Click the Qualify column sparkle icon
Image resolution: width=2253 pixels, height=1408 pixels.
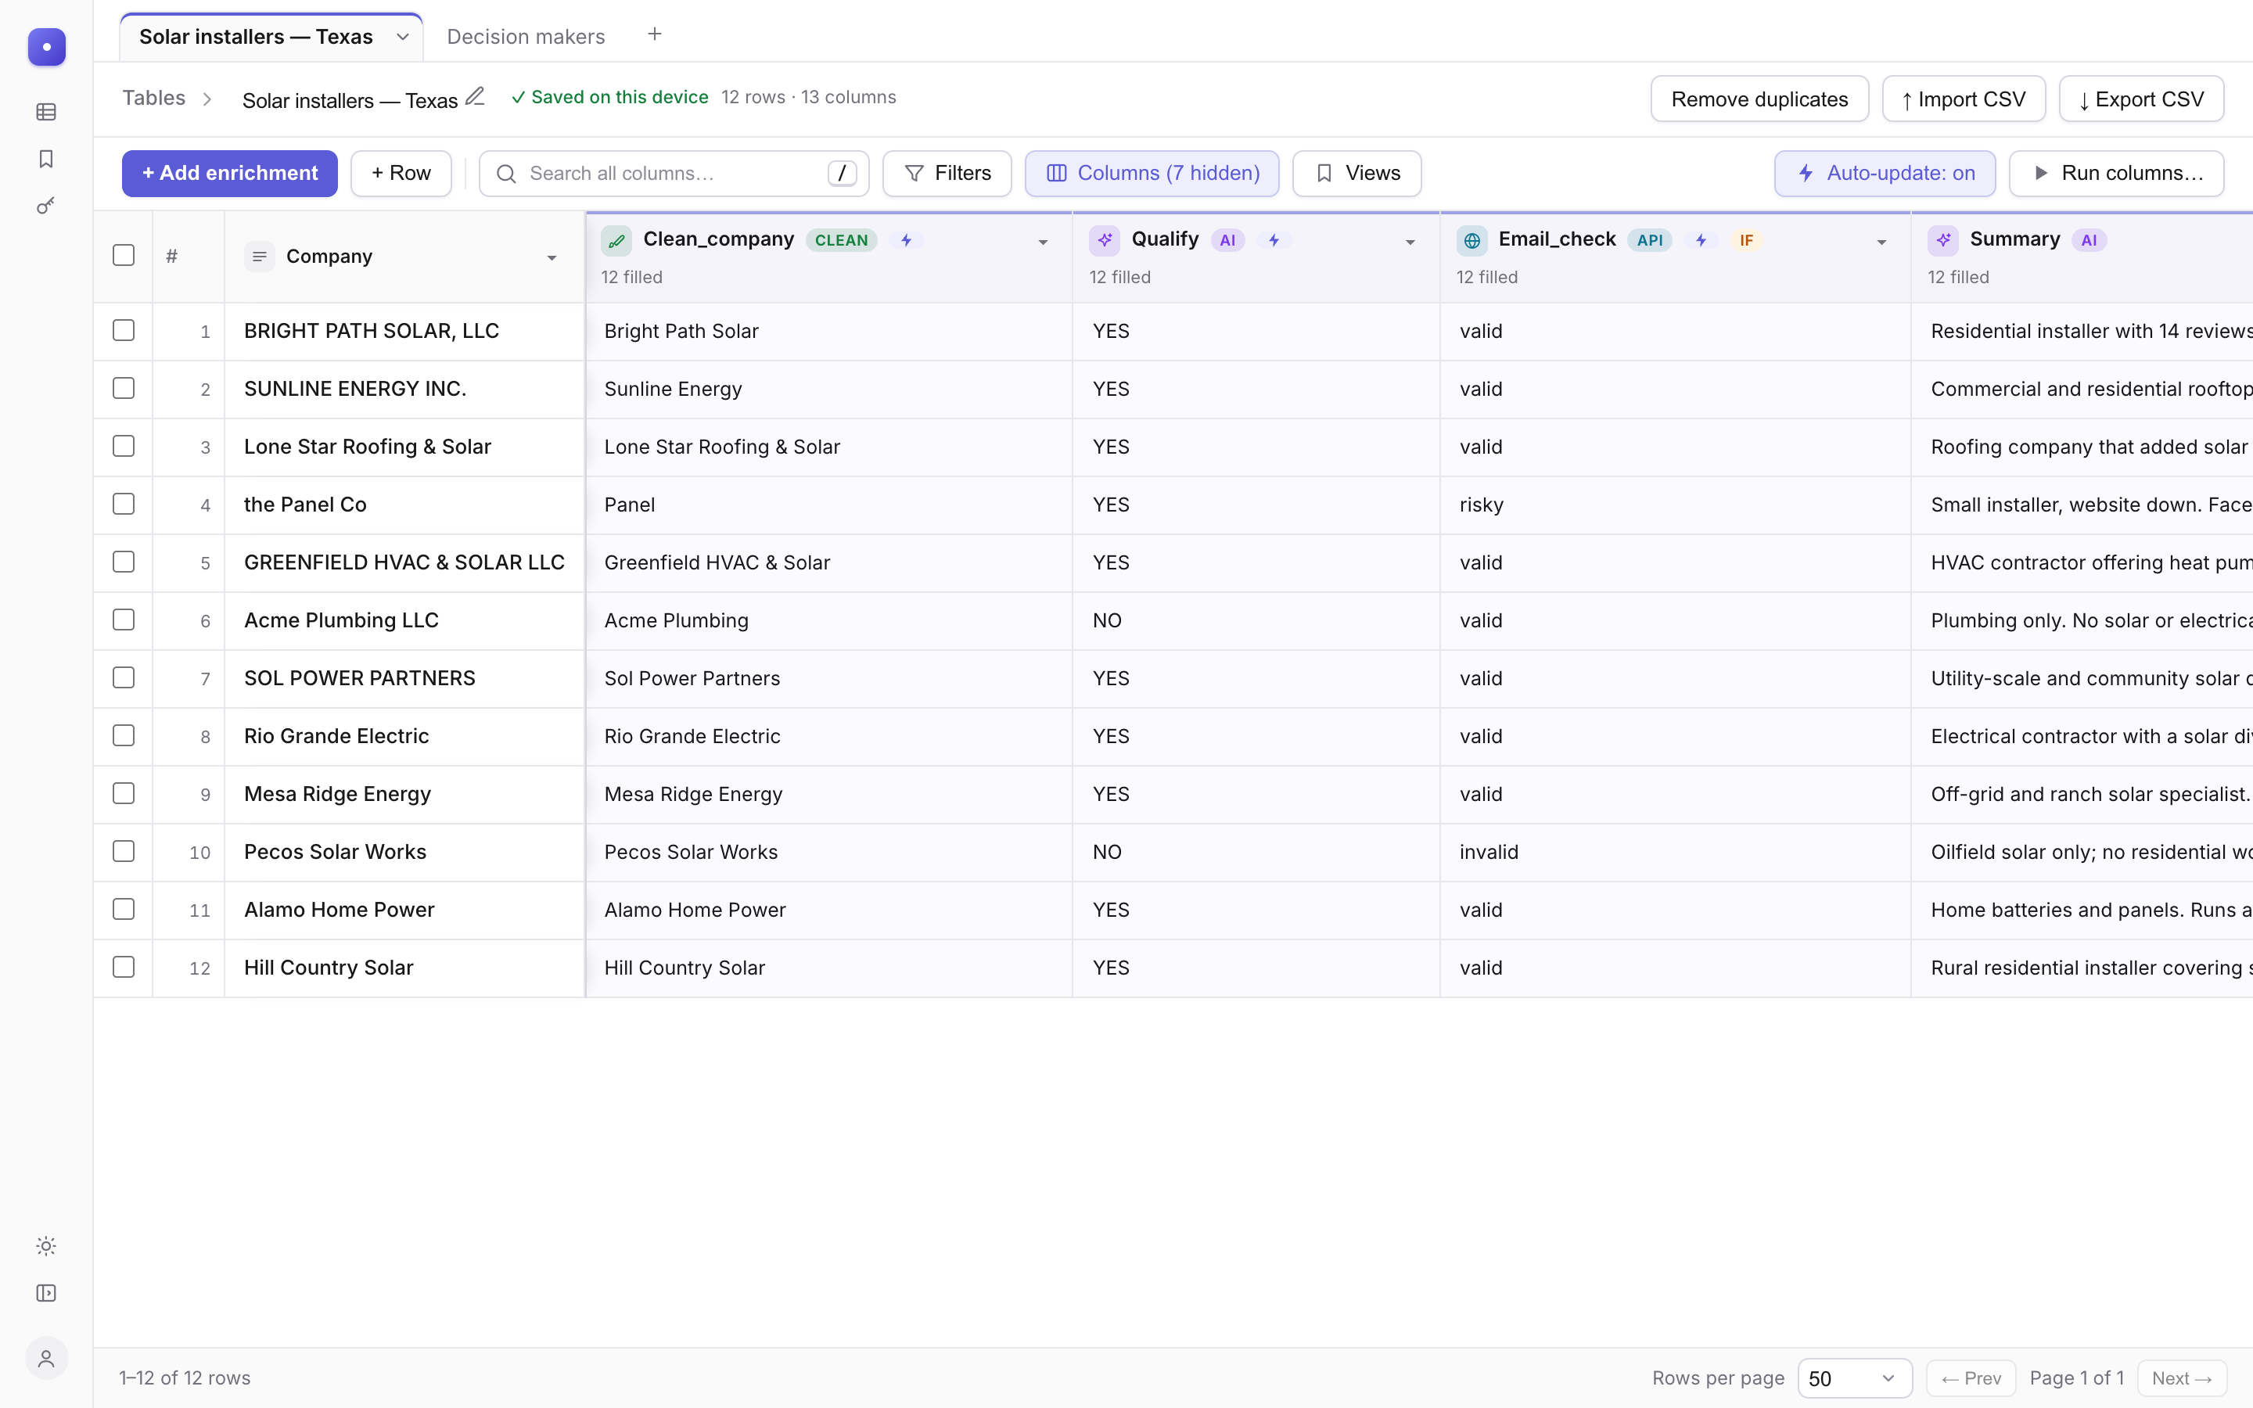tap(1105, 240)
